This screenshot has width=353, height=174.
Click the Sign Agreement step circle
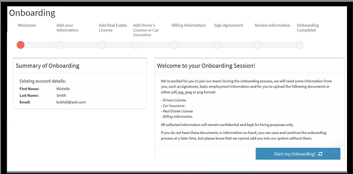click(216, 45)
